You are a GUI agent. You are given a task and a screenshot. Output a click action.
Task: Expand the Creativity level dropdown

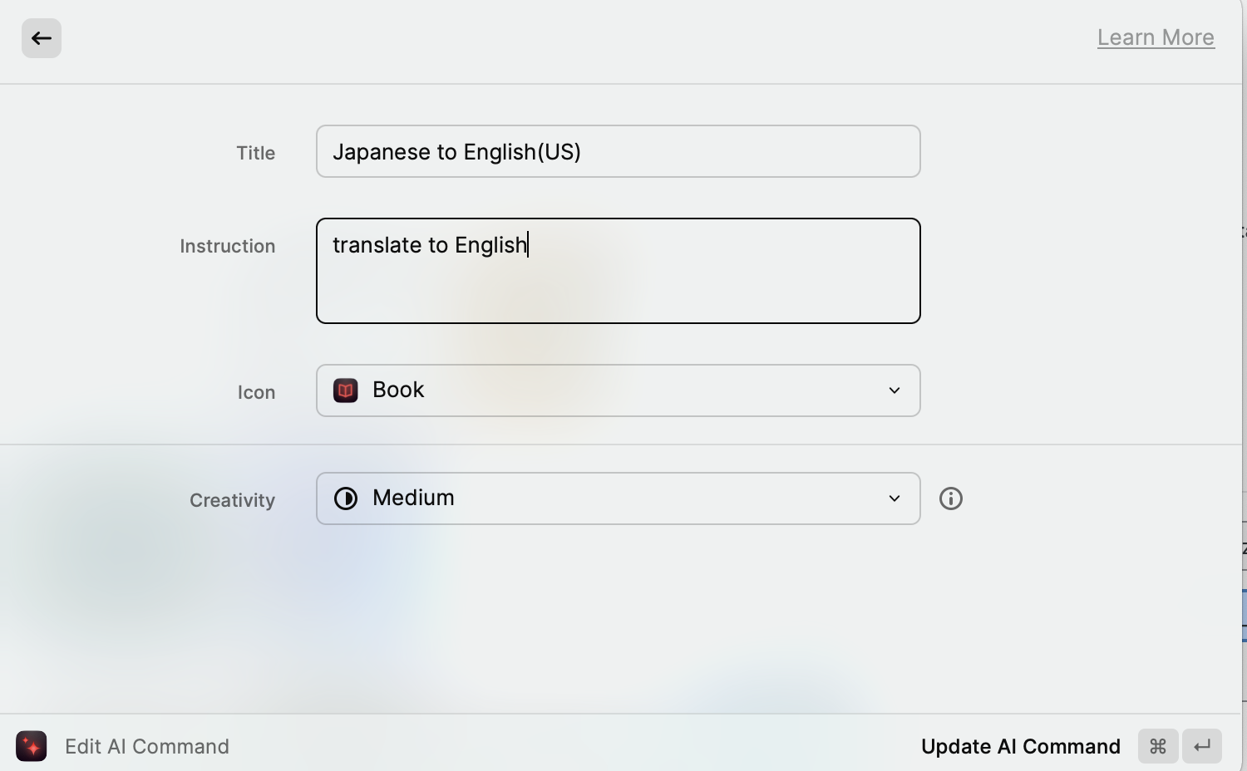(618, 498)
